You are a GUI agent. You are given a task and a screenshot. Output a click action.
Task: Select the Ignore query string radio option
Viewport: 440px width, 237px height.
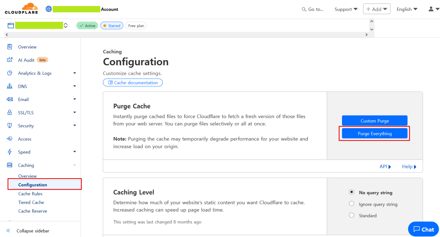[351, 203]
